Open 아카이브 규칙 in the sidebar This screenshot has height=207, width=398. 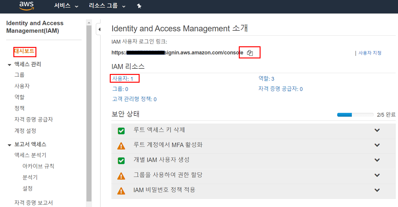click(38, 166)
